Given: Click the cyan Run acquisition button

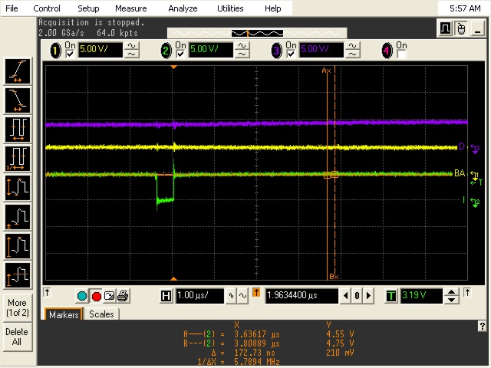Looking at the screenshot, I should 82,296.
